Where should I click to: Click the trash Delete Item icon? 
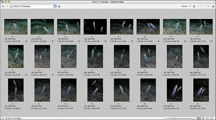pyautogui.click(x=208, y=6)
